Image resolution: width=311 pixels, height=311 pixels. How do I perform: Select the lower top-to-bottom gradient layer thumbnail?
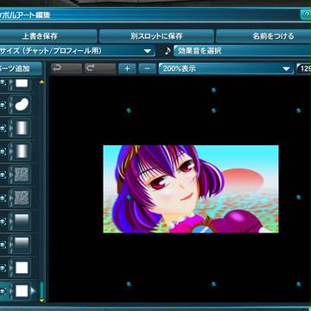click(22, 244)
